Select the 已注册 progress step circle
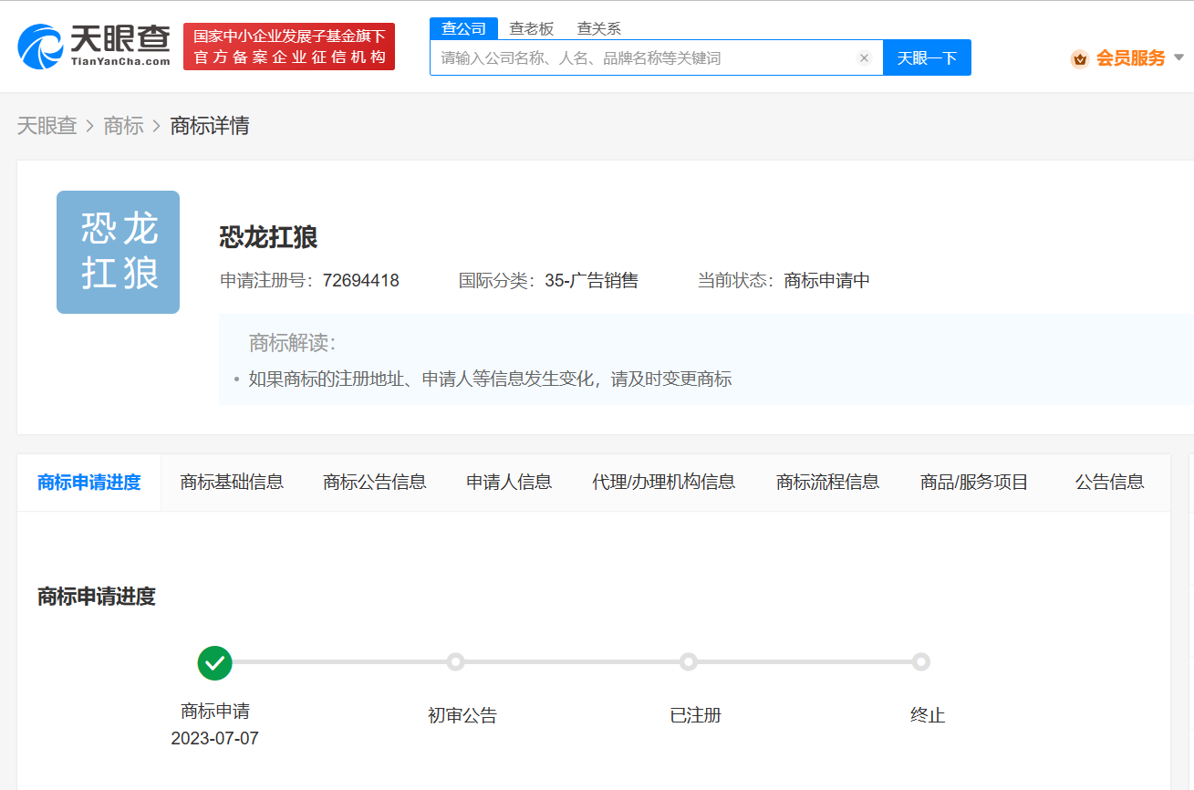 click(689, 661)
